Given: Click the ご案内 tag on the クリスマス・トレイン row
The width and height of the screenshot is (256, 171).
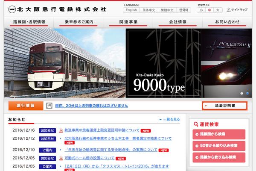Looking at the screenshot, I should pos(47,167).
